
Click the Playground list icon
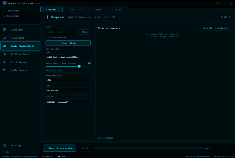point(5,38)
